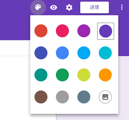
Task: Select the pink color swatch
Action: (x=62, y=31)
